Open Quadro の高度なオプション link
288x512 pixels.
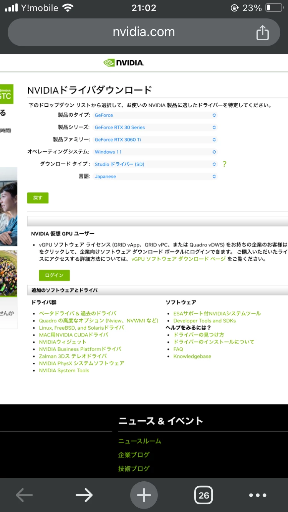click(98, 320)
